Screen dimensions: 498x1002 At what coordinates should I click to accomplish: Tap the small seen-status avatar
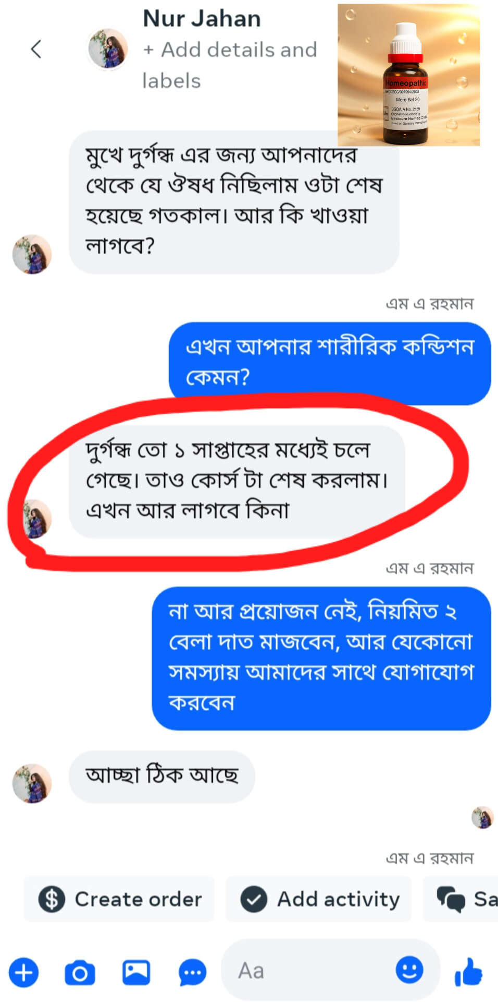tap(482, 818)
